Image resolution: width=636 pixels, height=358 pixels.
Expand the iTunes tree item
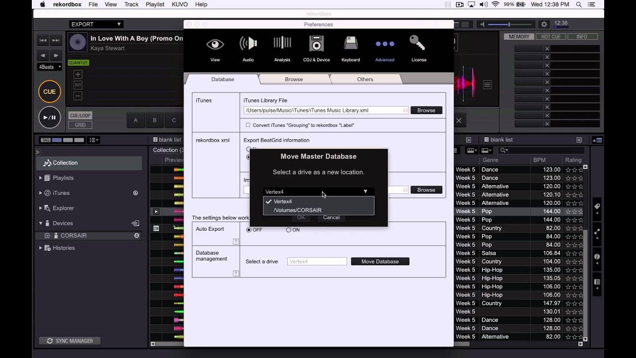pyautogui.click(x=41, y=193)
